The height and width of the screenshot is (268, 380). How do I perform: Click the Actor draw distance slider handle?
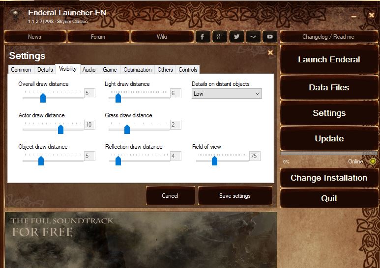click(60, 129)
